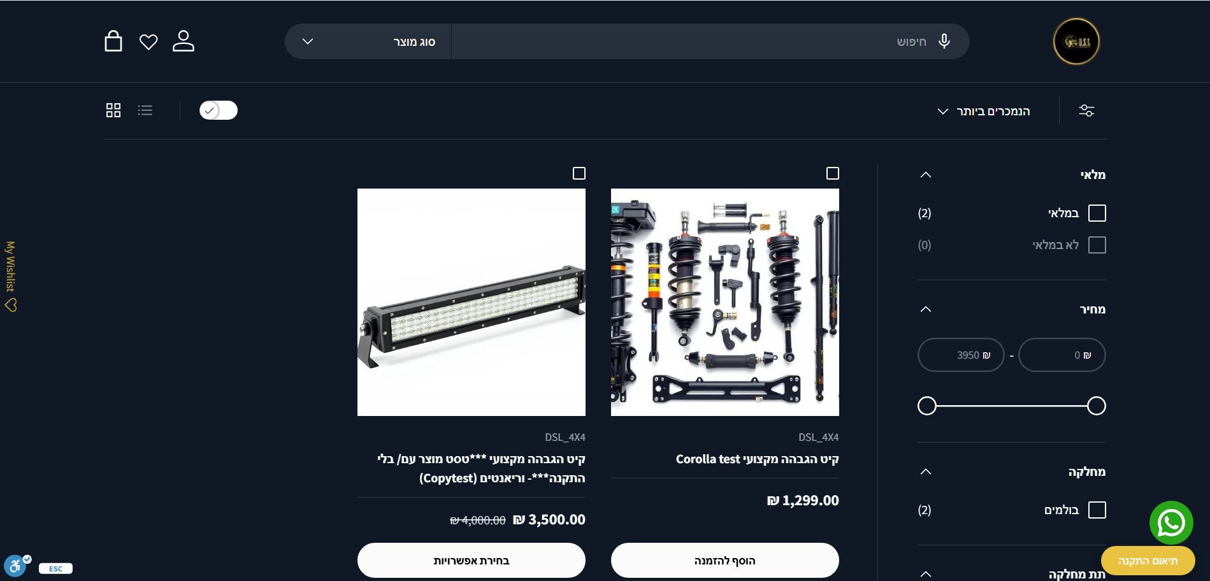Collapse the מחיר price filter section
This screenshot has height=581, width=1210.
[926, 309]
